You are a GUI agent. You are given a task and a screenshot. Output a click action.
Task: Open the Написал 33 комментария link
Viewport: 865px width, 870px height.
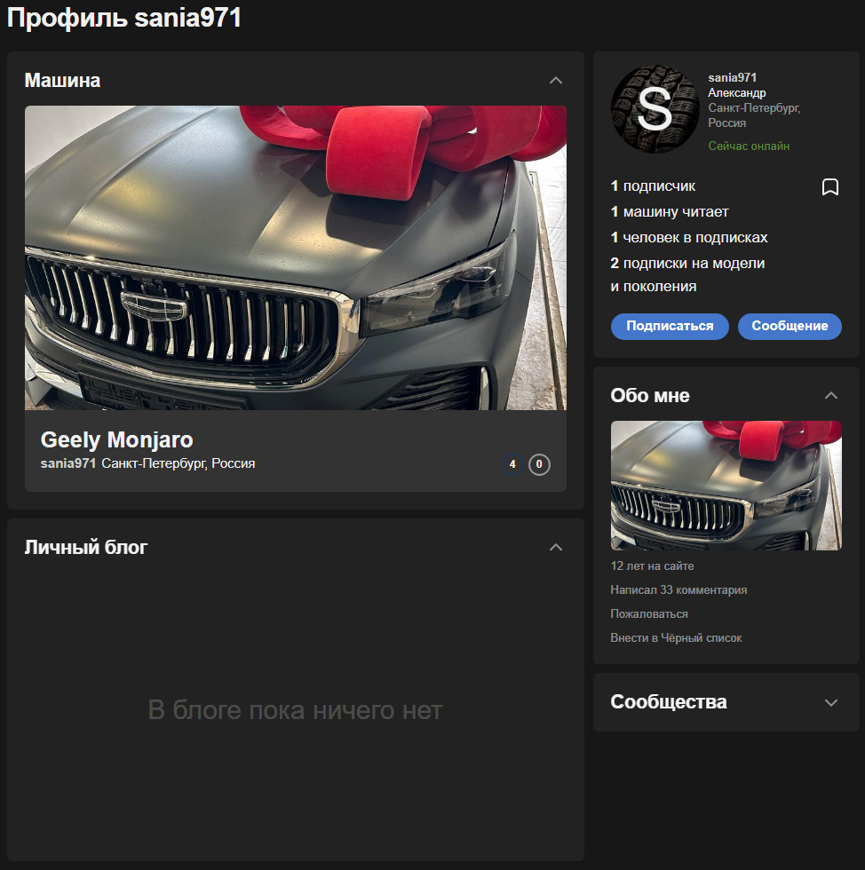point(679,589)
